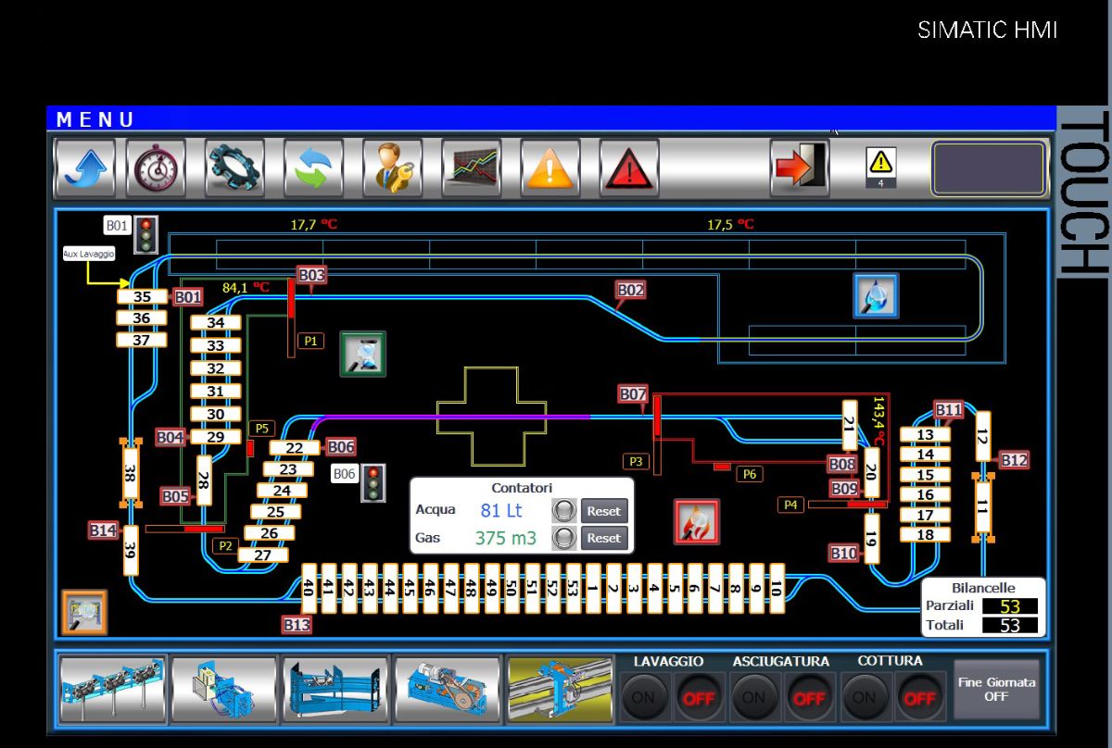
Task: Click the green magnifier inspection icon
Action: (x=363, y=354)
